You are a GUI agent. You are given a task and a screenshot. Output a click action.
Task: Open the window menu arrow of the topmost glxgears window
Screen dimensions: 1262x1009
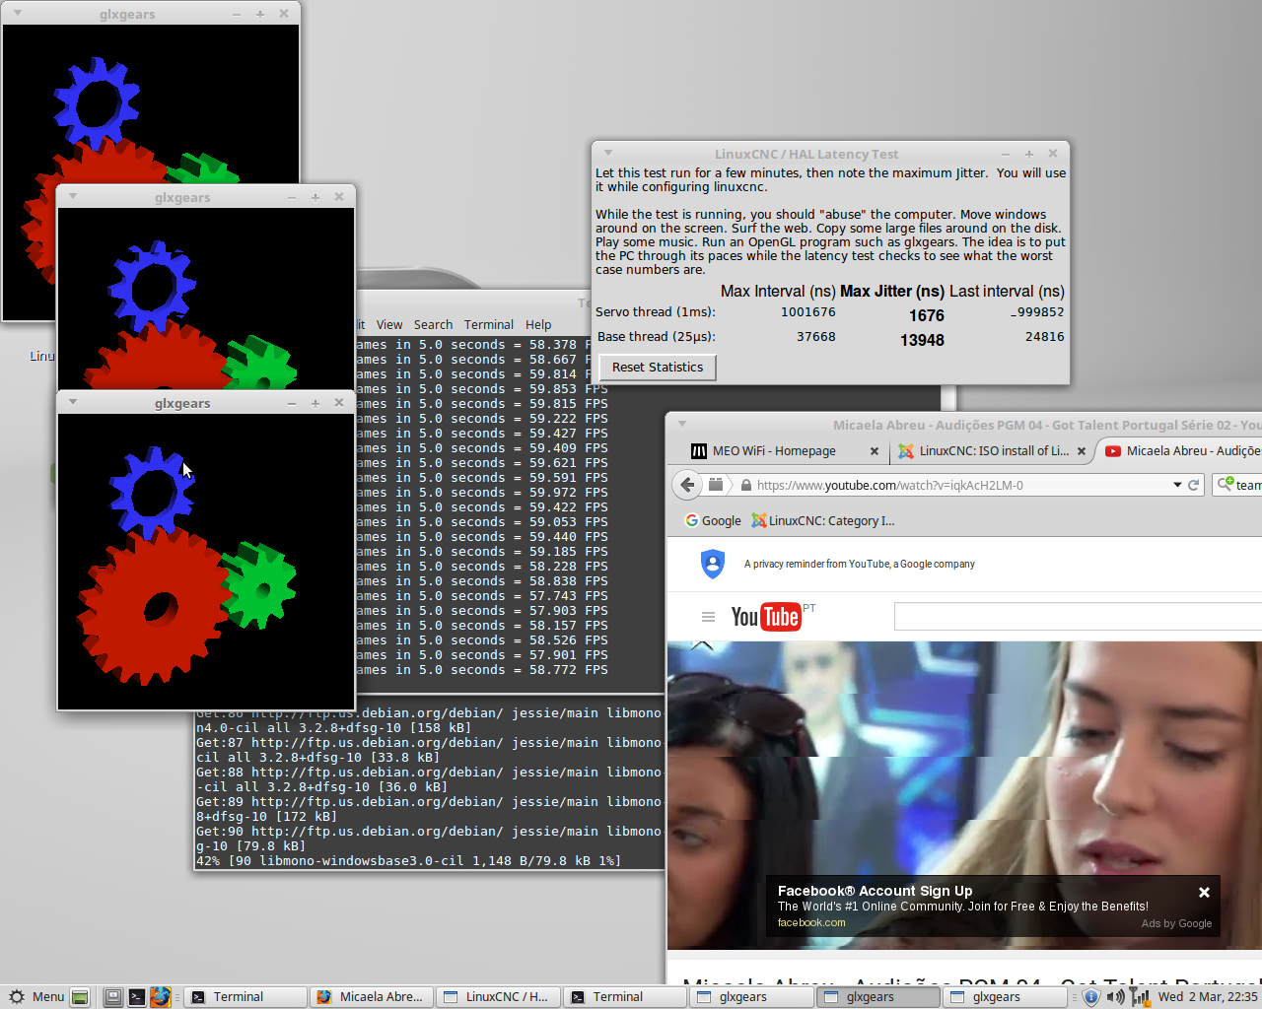click(18, 13)
